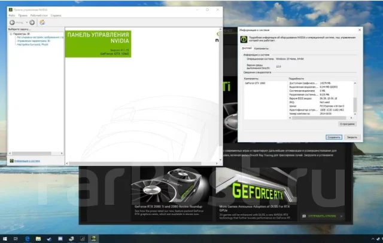Open the Back history dropdown arrow
This screenshot has width=383, height=243.
click(x=27, y=23)
